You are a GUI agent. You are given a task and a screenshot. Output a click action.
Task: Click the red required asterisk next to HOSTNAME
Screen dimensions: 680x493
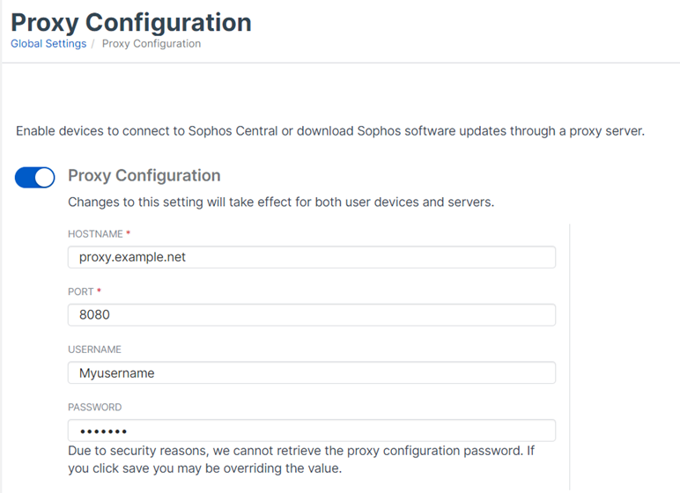click(129, 232)
